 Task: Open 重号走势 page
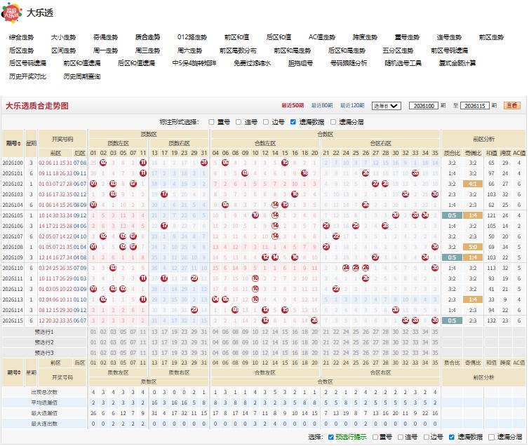407,37
